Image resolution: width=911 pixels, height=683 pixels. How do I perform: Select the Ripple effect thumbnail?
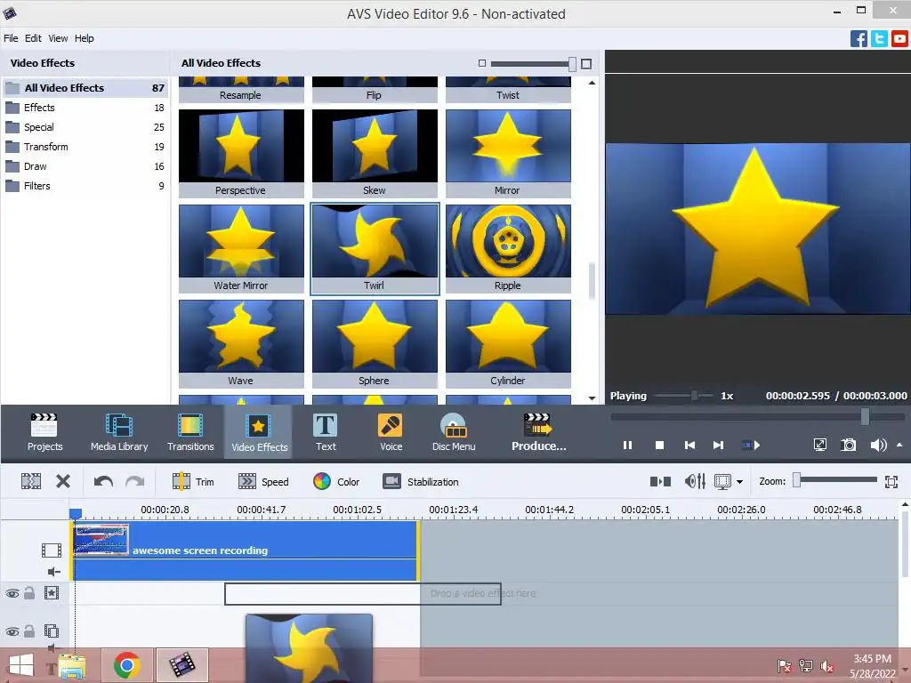click(508, 249)
